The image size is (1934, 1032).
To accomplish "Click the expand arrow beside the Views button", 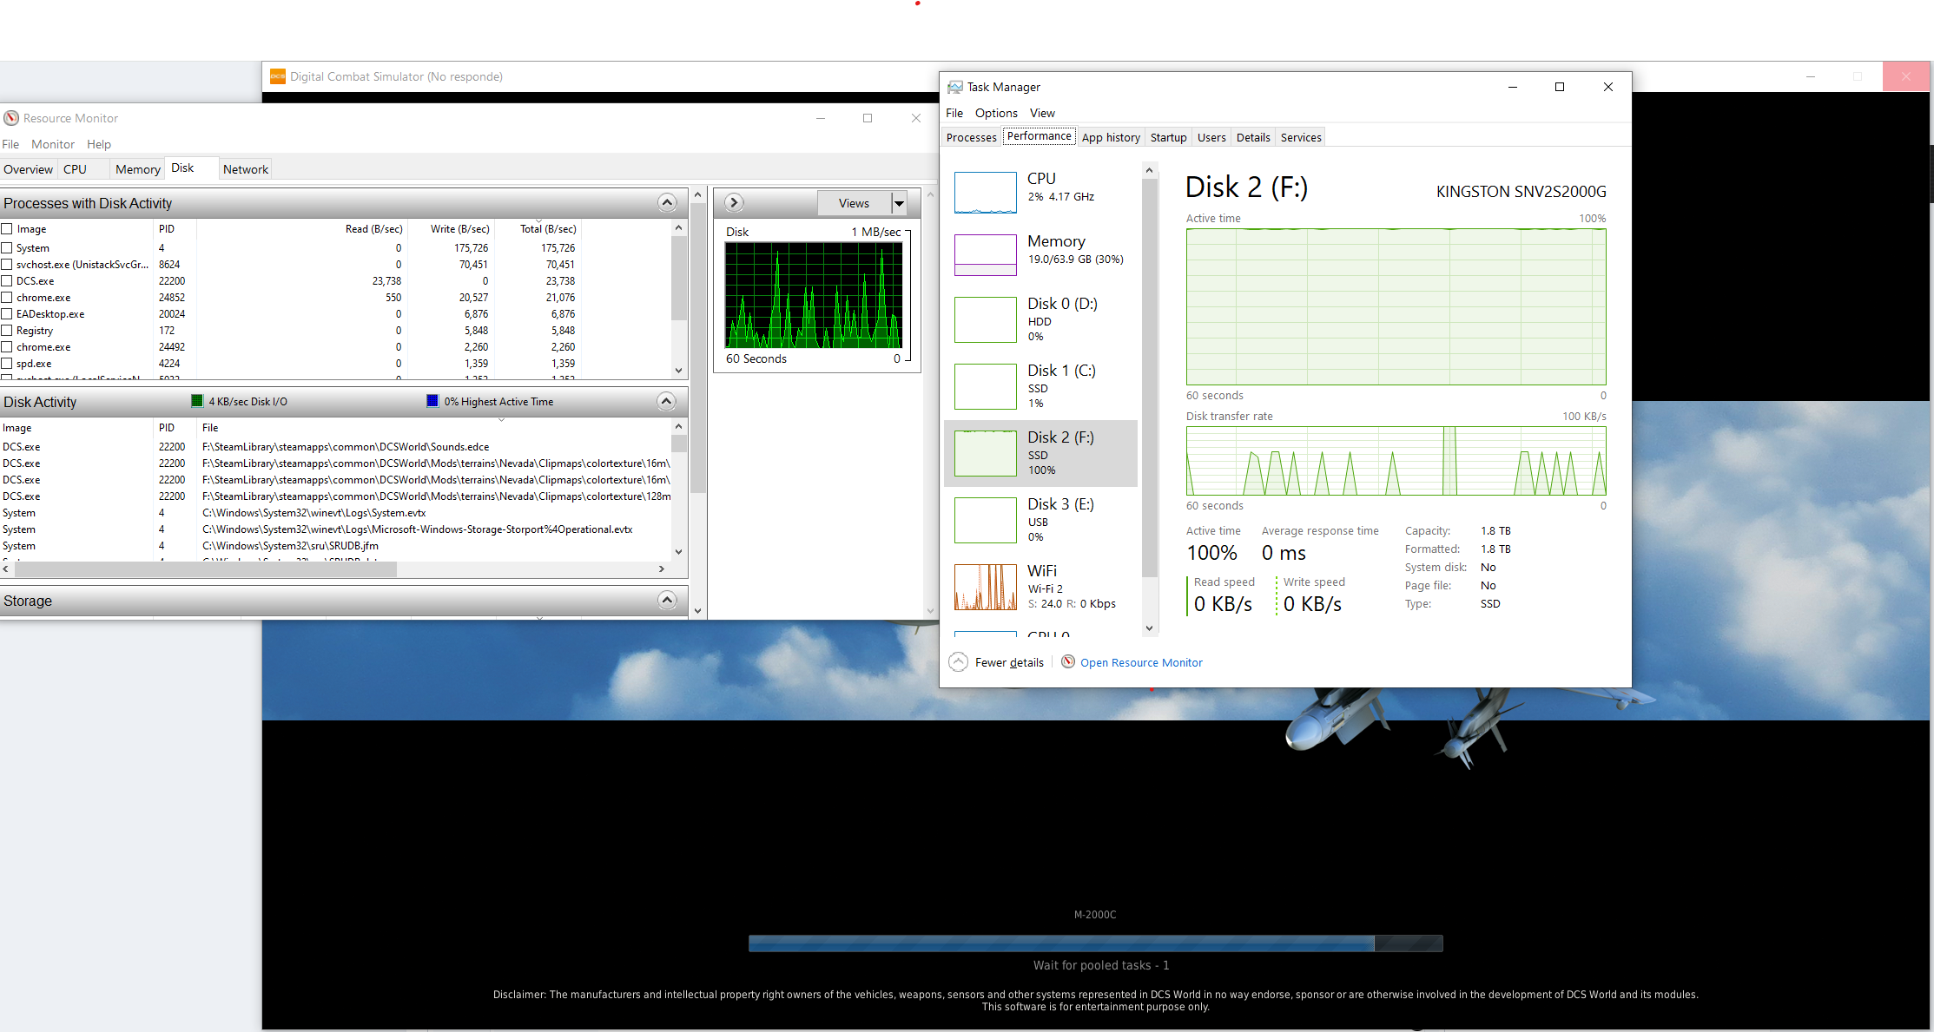I will pos(734,202).
